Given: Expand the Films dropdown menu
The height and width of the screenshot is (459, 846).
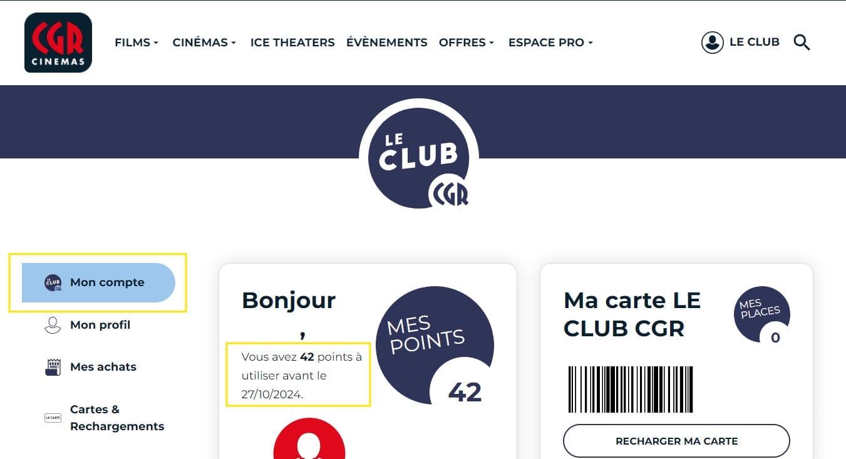Looking at the screenshot, I should click(x=137, y=43).
